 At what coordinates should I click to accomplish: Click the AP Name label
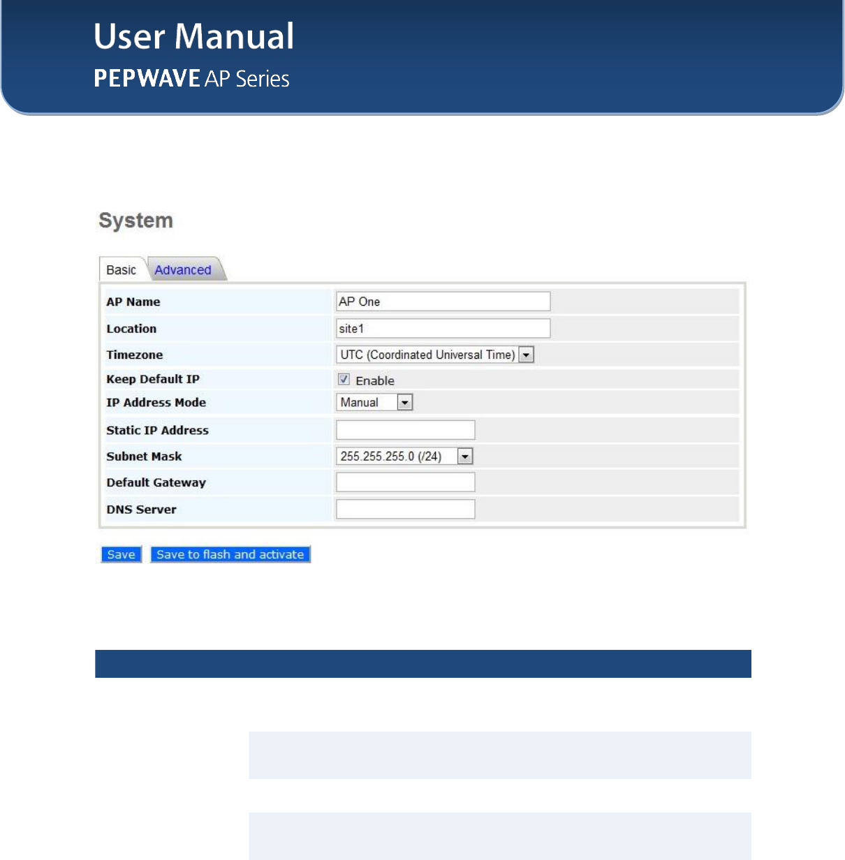pos(133,302)
